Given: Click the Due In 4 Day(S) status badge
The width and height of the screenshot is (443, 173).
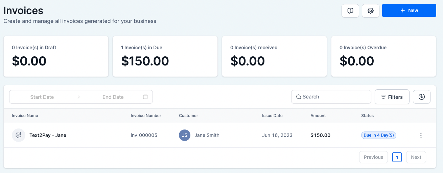Looking at the screenshot, I should coord(379,135).
